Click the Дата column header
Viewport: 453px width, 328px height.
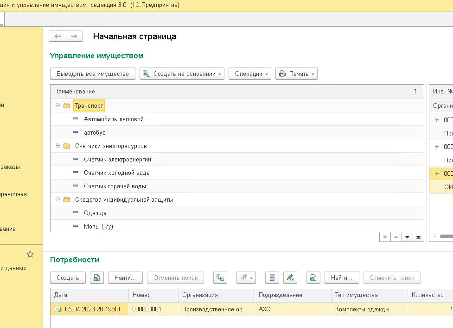[89, 295]
